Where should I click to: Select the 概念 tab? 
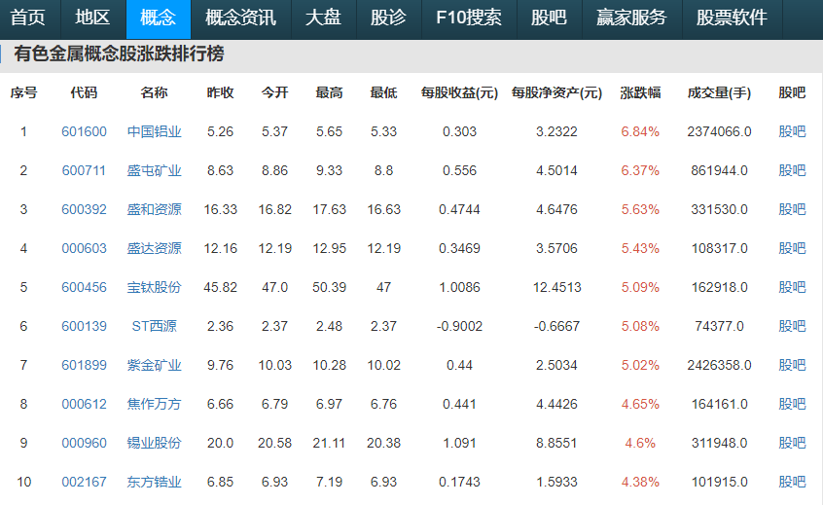(158, 18)
